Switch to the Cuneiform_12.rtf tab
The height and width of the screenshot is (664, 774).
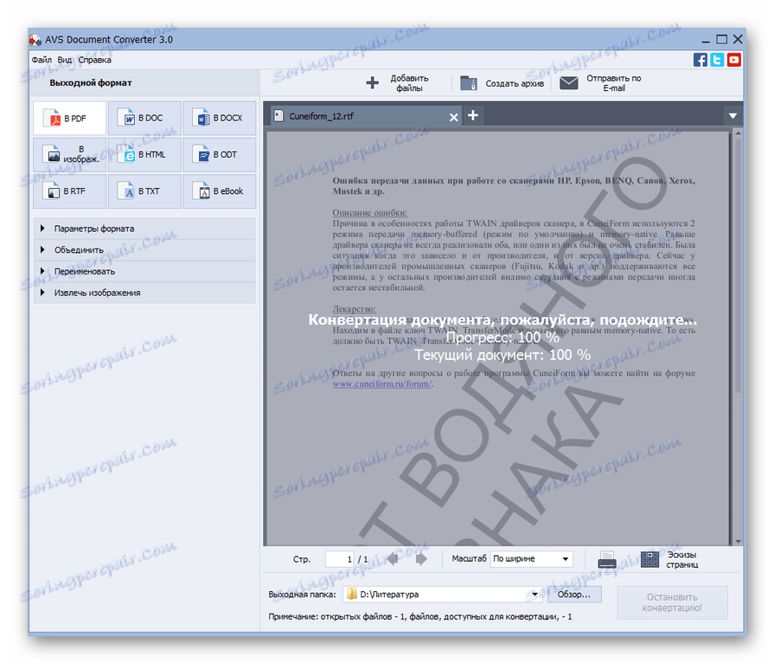tap(367, 117)
